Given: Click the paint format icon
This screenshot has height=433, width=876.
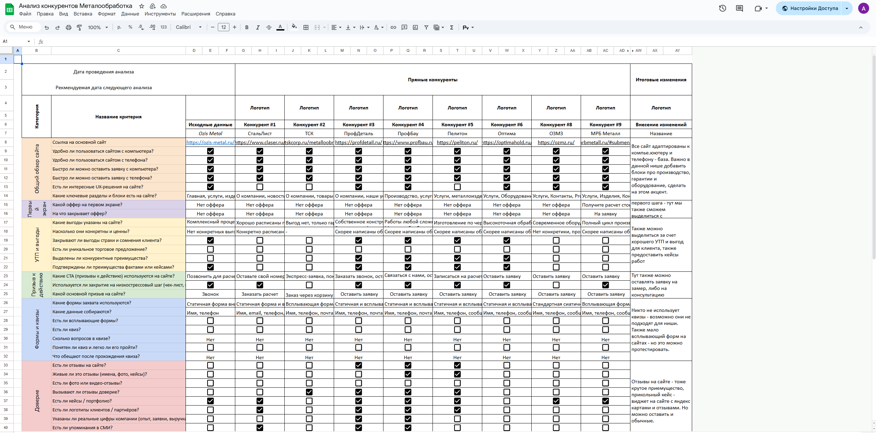Looking at the screenshot, I should (79, 27).
